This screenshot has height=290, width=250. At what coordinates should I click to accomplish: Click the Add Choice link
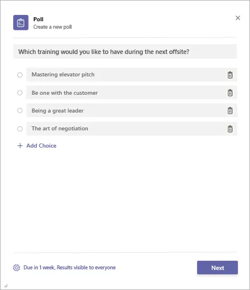tap(41, 146)
